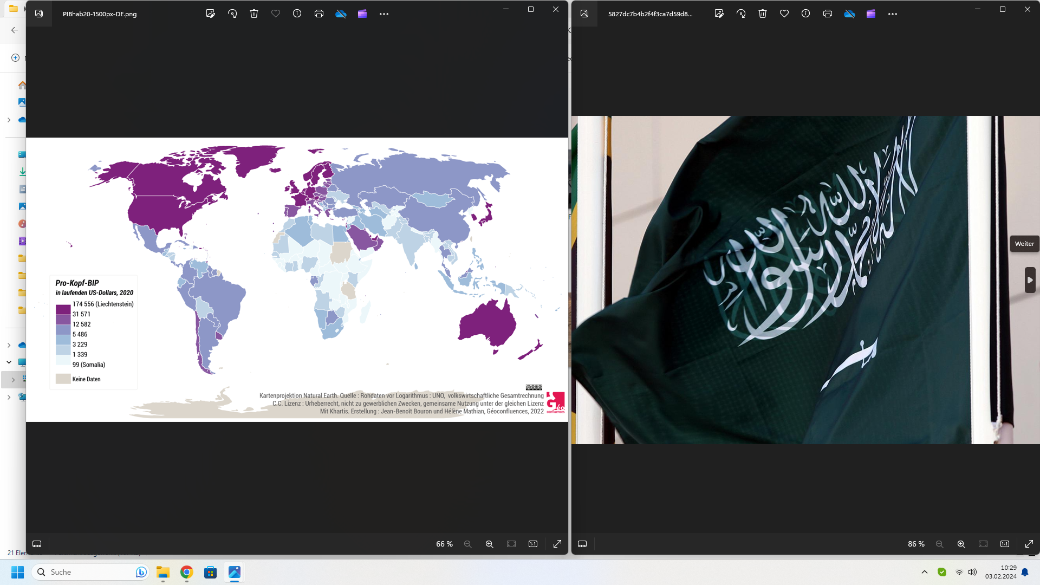
Task: Click the green flag photo
Action: coord(806,280)
